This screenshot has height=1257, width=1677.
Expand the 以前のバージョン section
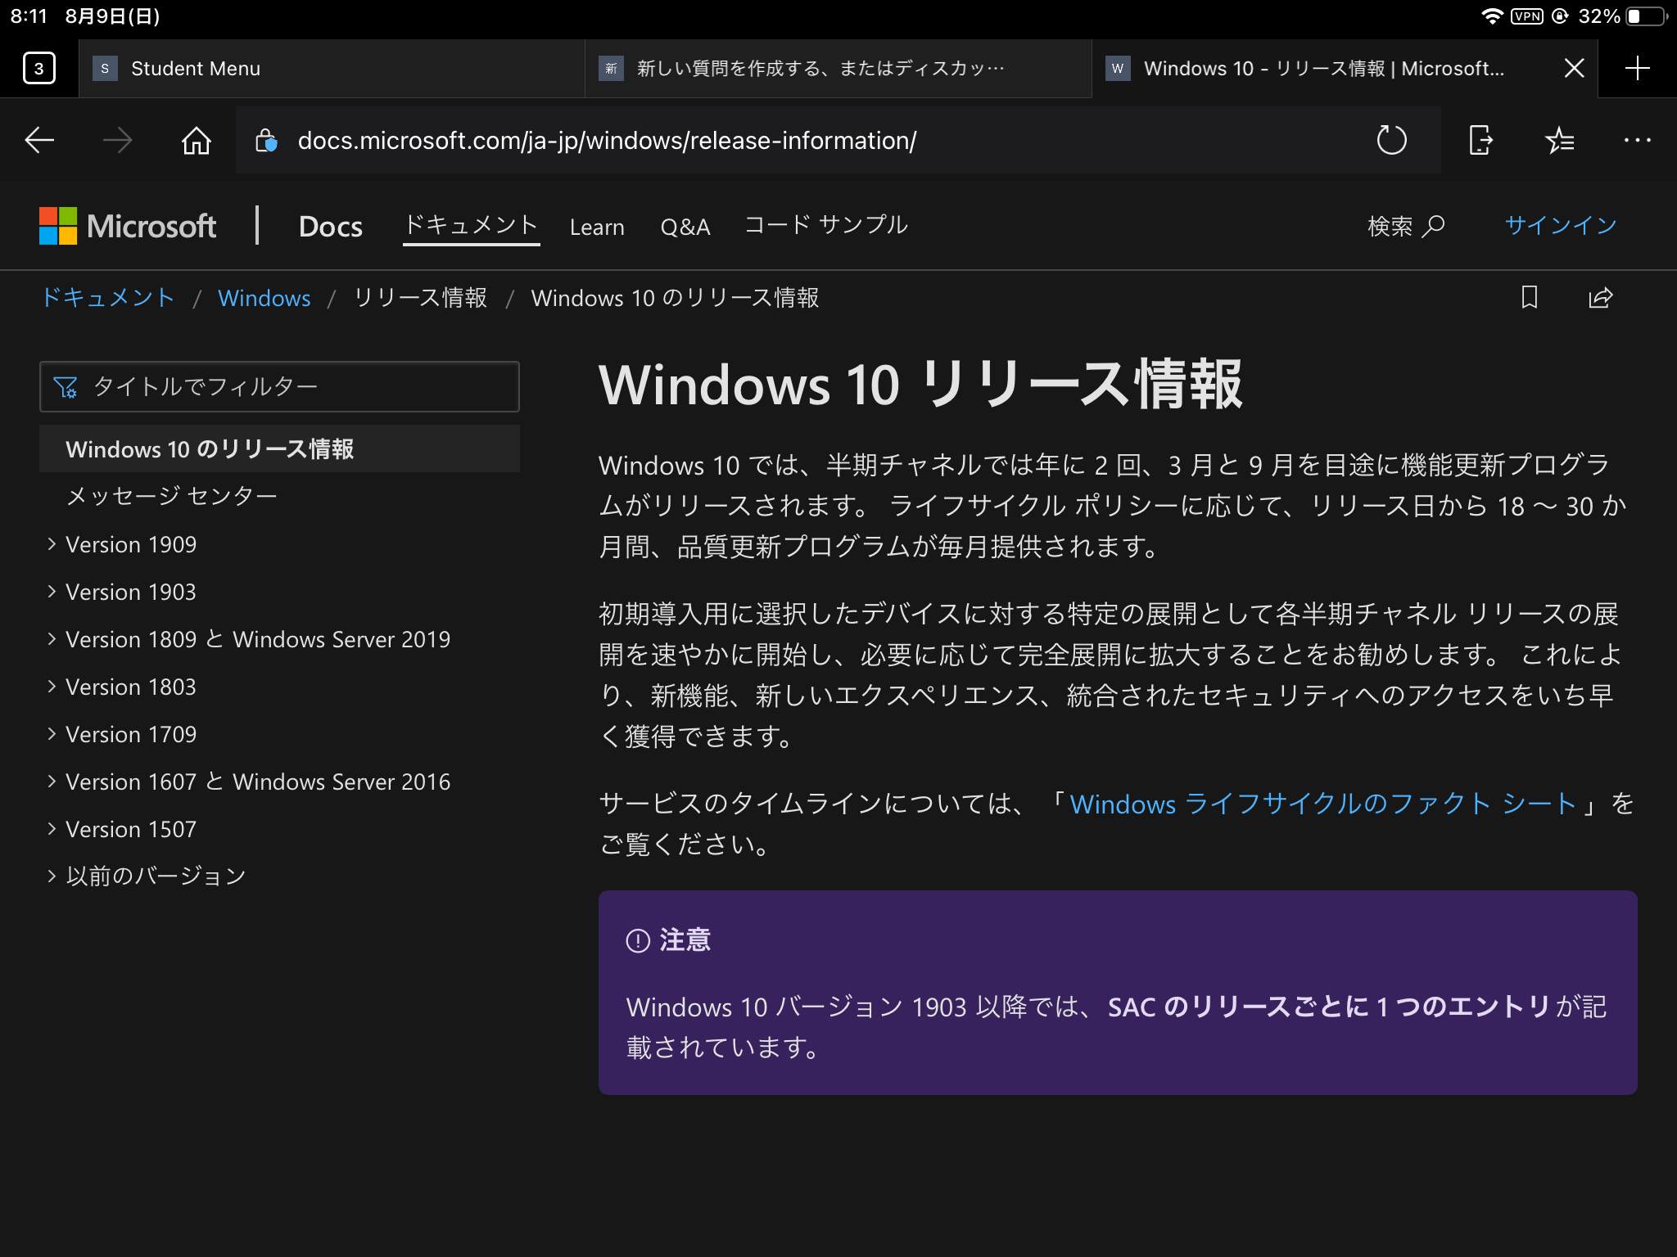coord(156,876)
